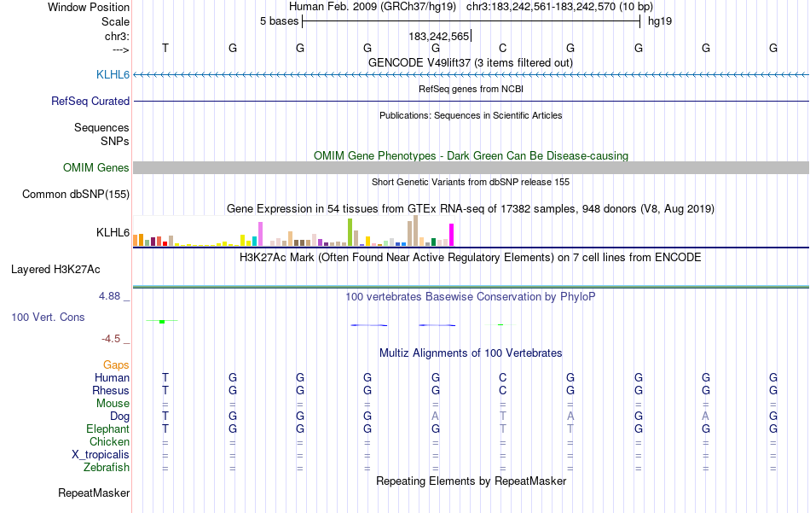Click the Window Position label

pyautogui.click(x=89, y=7)
